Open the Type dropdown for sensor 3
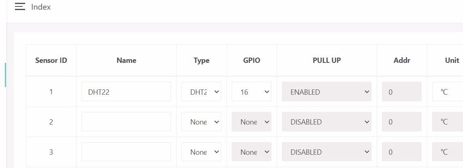463x168 pixels. click(201, 152)
